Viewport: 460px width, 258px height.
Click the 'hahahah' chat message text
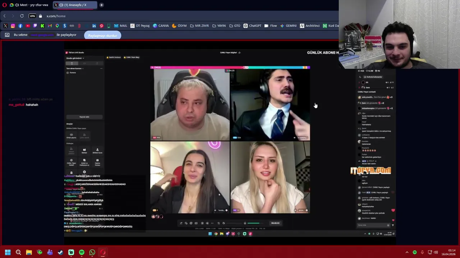(32, 105)
